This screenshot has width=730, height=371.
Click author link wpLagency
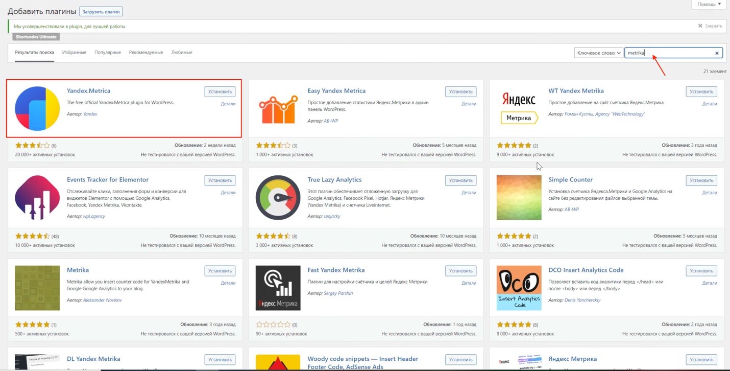pos(94,217)
